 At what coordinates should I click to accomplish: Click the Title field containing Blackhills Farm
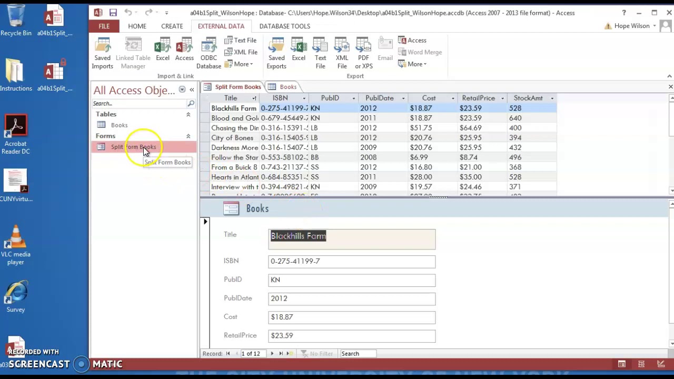(x=352, y=239)
